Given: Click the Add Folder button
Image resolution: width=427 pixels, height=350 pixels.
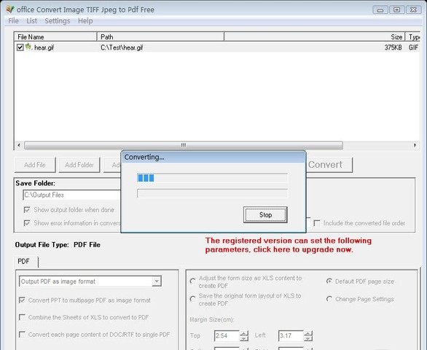Looking at the screenshot, I should tap(79, 165).
